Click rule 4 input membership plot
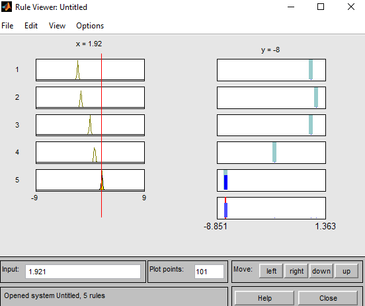The image size is (365, 306). (90, 153)
